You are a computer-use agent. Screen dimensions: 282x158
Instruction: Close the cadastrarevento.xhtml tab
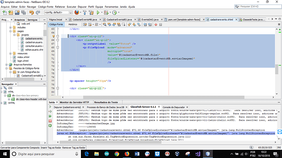pyautogui.click(x=236, y=20)
